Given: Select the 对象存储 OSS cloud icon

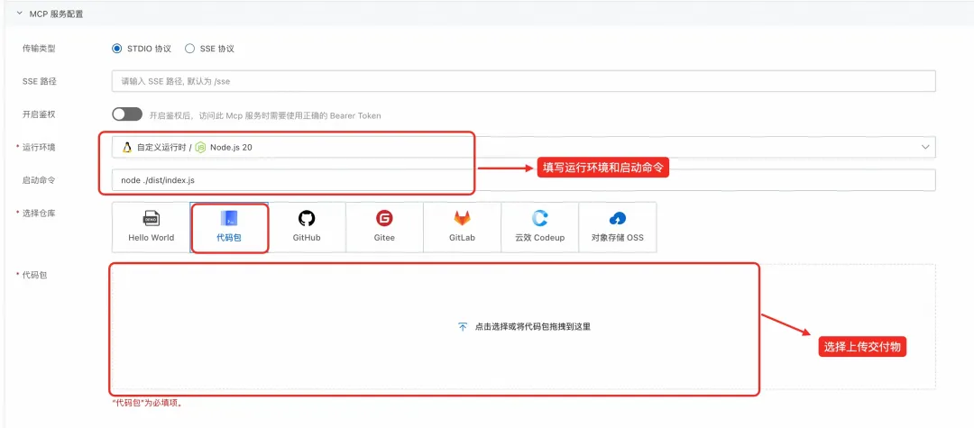Looking at the screenshot, I should tap(618, 218).
